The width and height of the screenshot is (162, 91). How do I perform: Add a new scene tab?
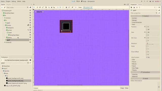[34, 5]
